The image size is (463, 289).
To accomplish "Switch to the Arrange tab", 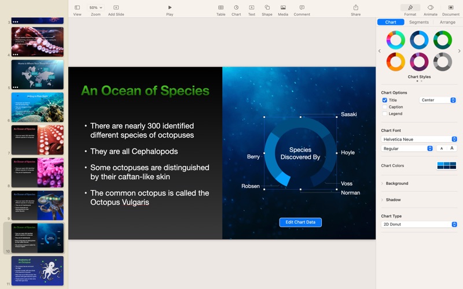I will coord(447,23).
